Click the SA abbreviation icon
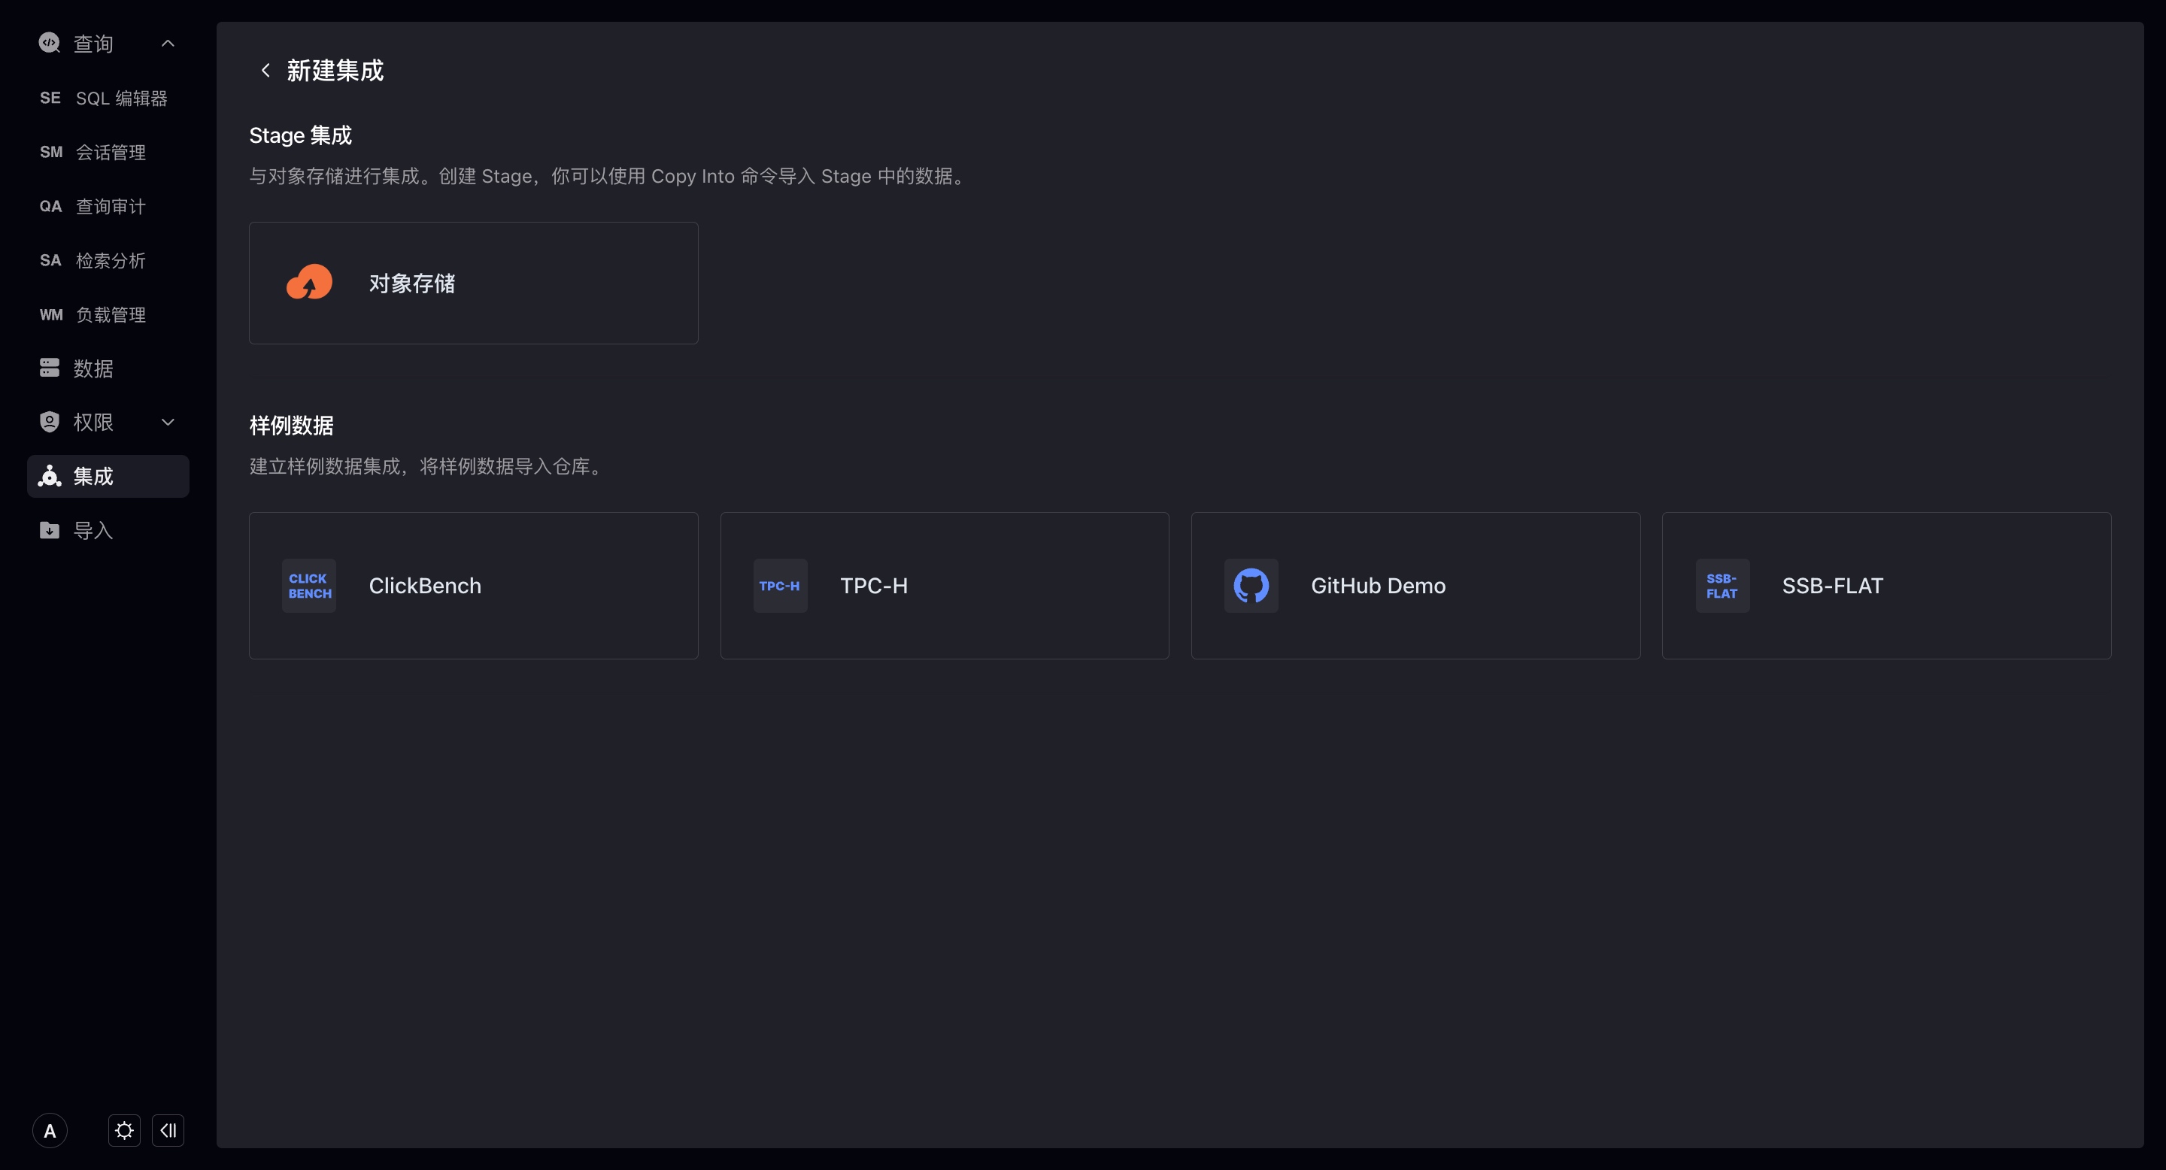The height and width of the screenshot is (1170, 2166). tap(50, 261)
